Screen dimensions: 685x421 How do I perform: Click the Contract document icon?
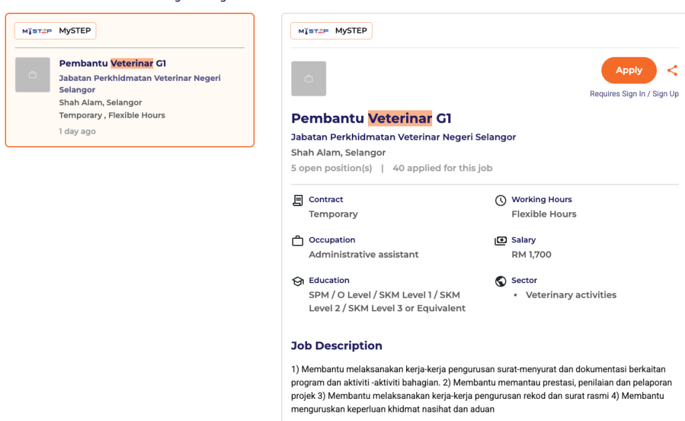tap(298, 200)
